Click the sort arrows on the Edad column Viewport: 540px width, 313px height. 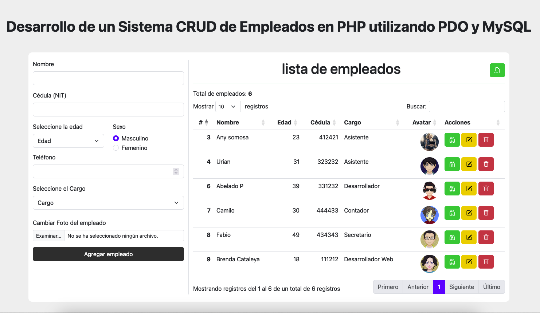click(296, 122)
